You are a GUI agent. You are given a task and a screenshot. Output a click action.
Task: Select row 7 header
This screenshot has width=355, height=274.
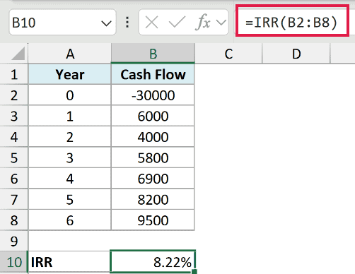click(x=14, y=199)
